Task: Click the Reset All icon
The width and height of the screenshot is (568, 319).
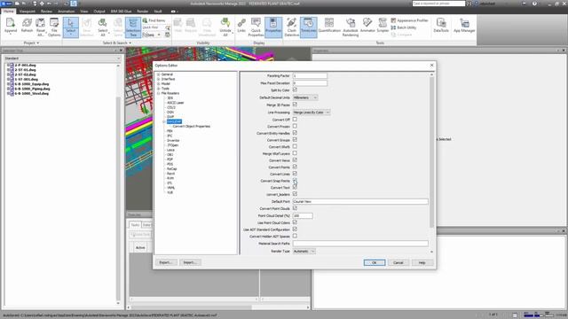Action: (41, 27)
